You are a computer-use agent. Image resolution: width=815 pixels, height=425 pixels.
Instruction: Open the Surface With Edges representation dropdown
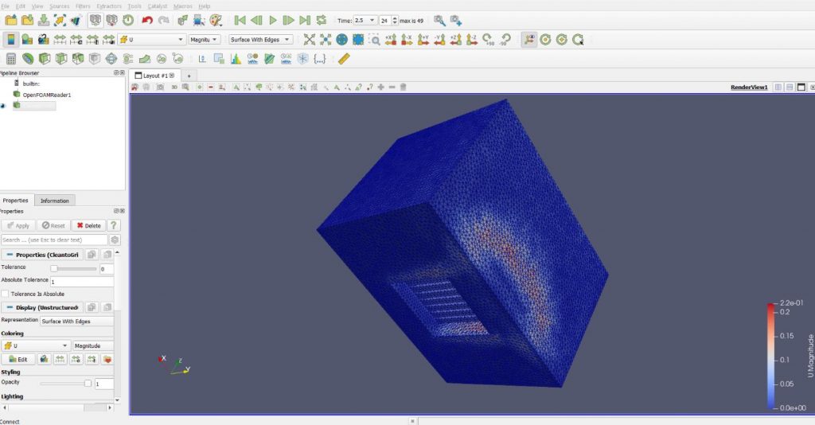tap(260, 39)
